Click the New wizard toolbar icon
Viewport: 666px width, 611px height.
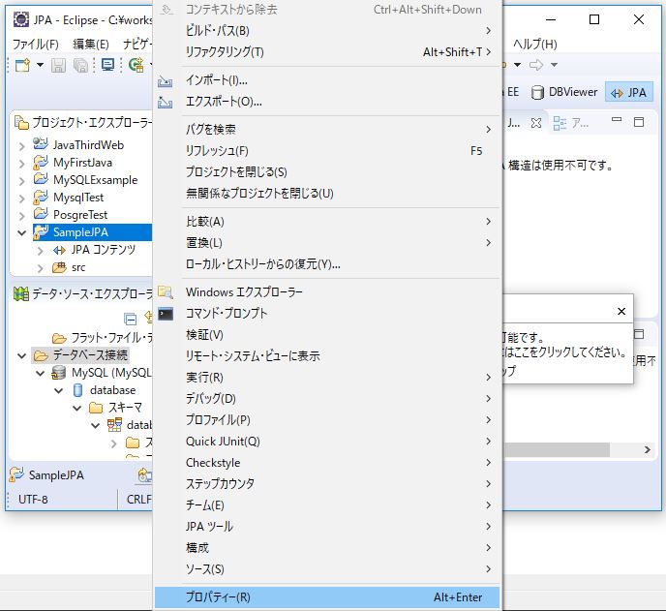click(23, 65)
